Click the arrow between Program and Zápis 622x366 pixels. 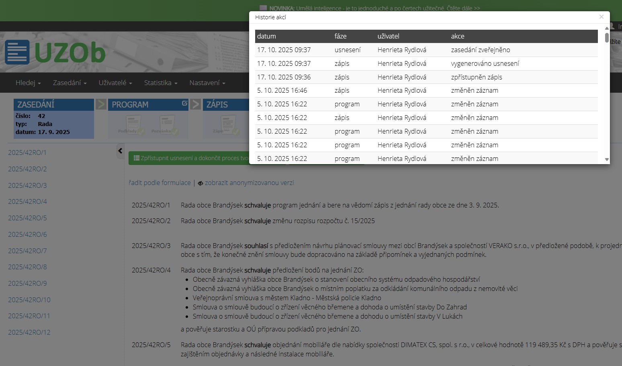click(196, 104)
